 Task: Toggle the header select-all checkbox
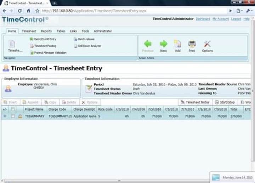point(13,110)
